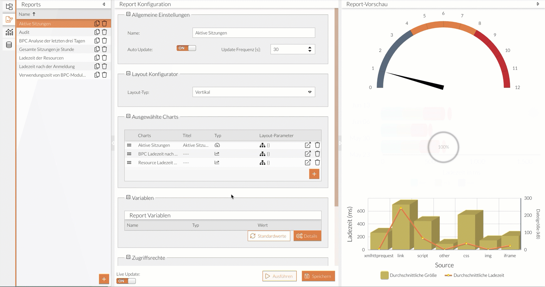
Task: Open the Layout-Typ dropdown
Action: pyautogui.click(x=254, y=92)
